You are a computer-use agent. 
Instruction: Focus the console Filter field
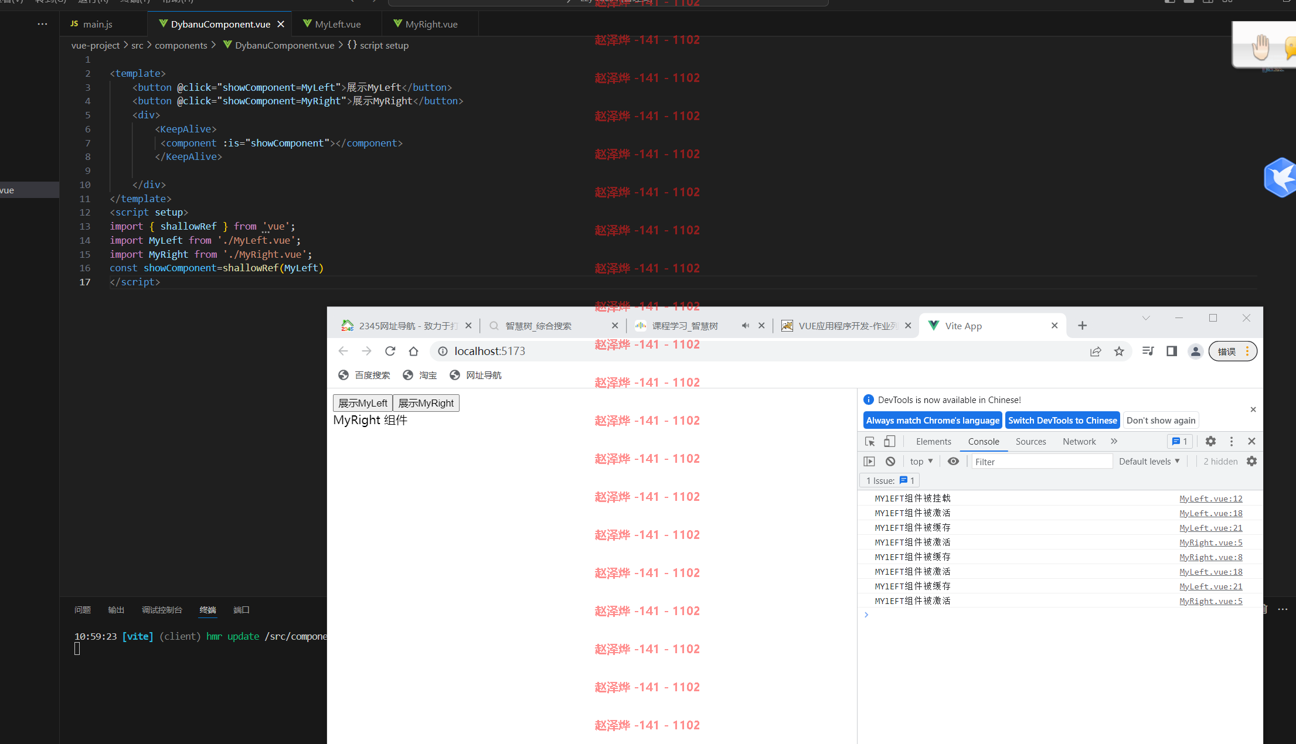click(1042, 461)
